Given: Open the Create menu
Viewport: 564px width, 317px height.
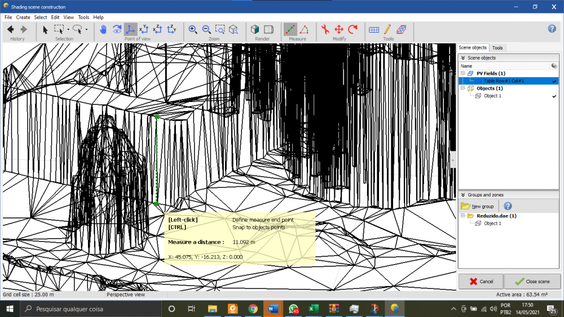Looking at the screenshot, I should pos(23,17).
